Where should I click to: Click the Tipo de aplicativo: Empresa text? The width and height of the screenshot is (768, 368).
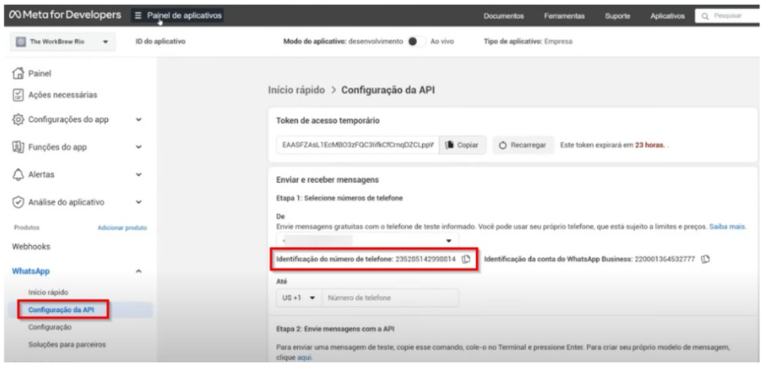tap(528, 42)
